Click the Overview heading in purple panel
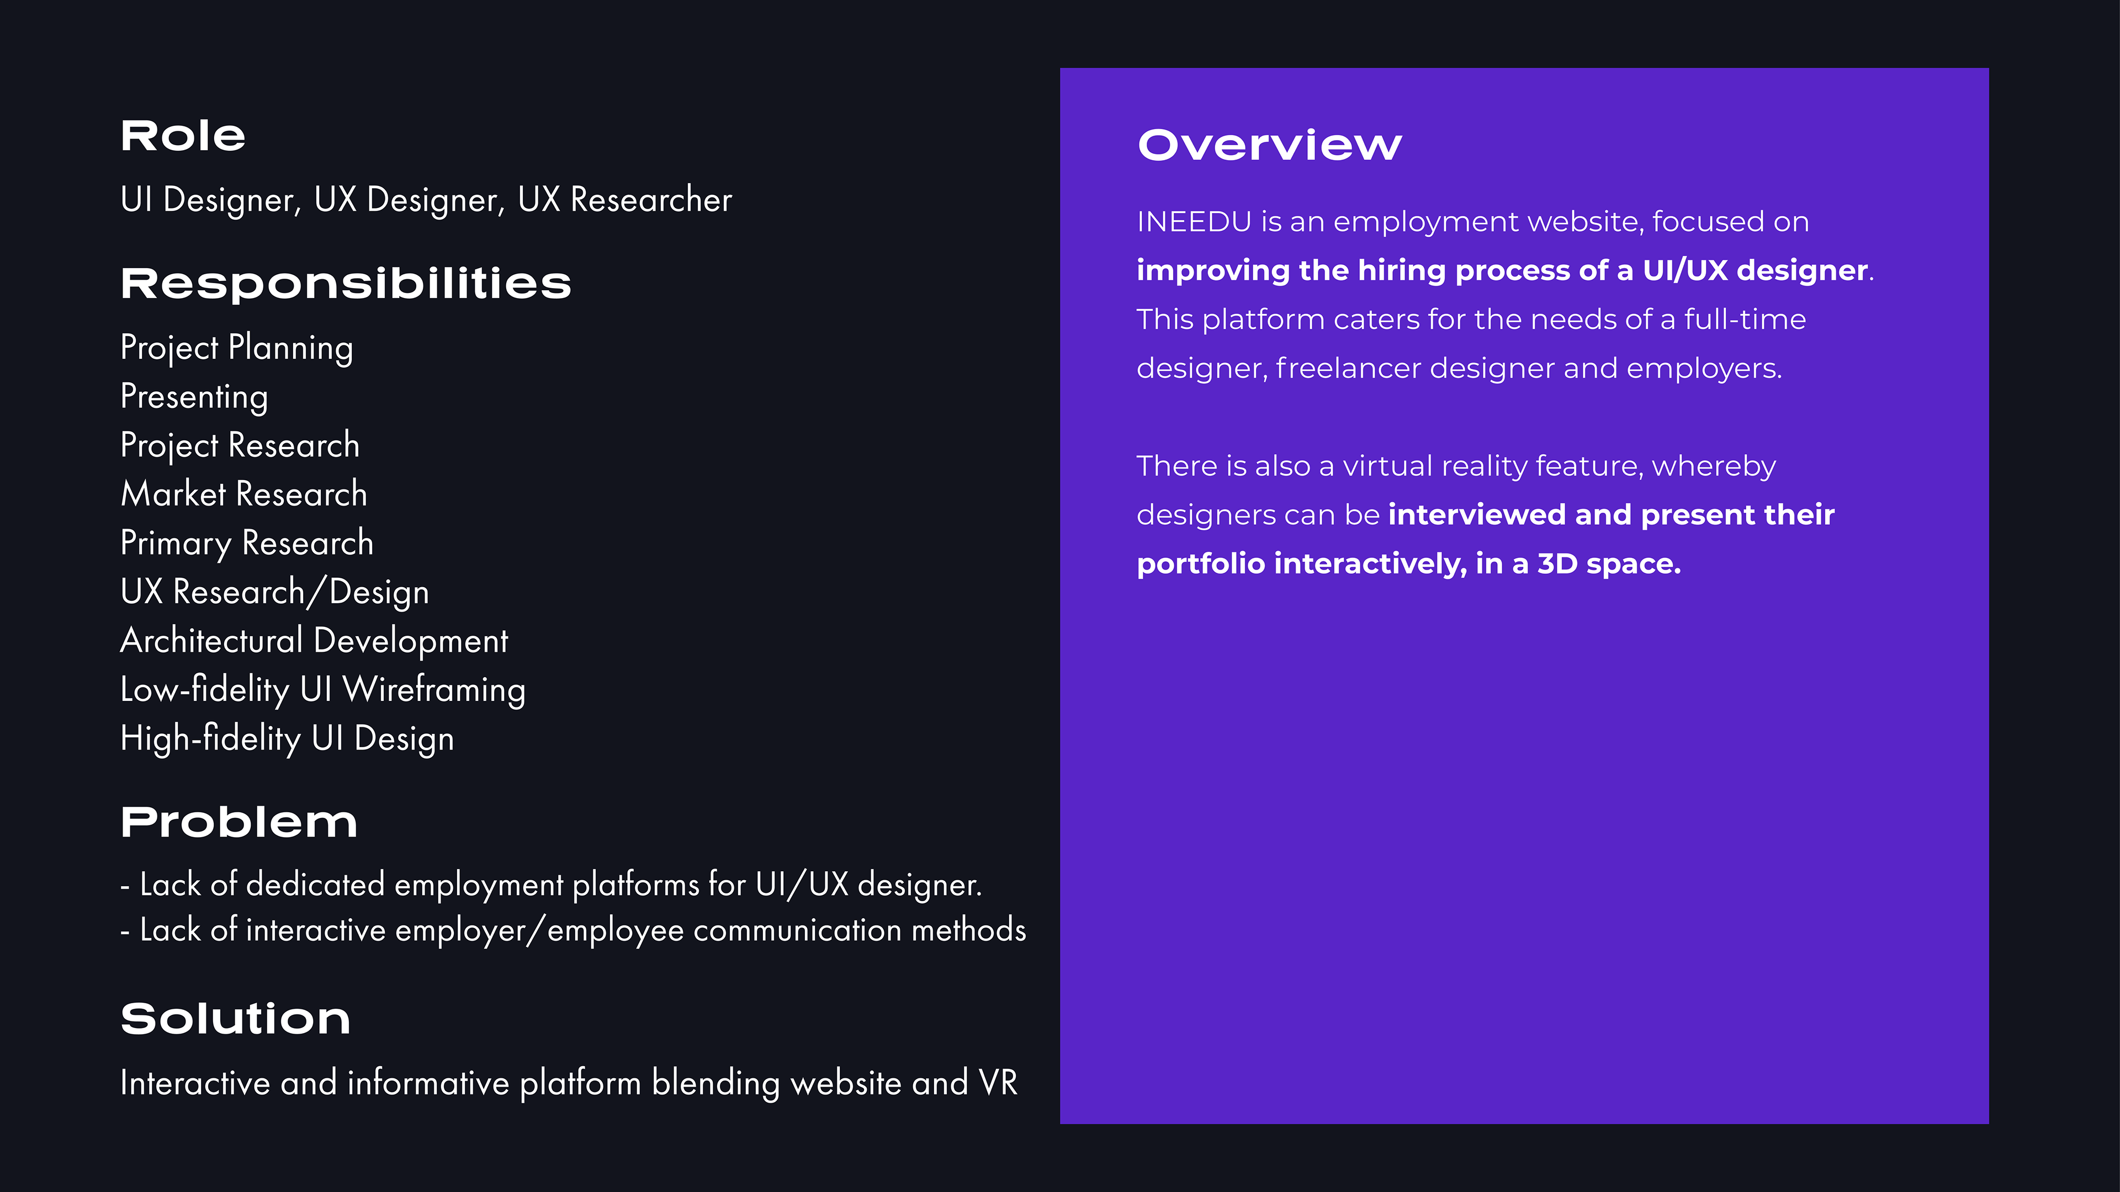 (1269, 146)
